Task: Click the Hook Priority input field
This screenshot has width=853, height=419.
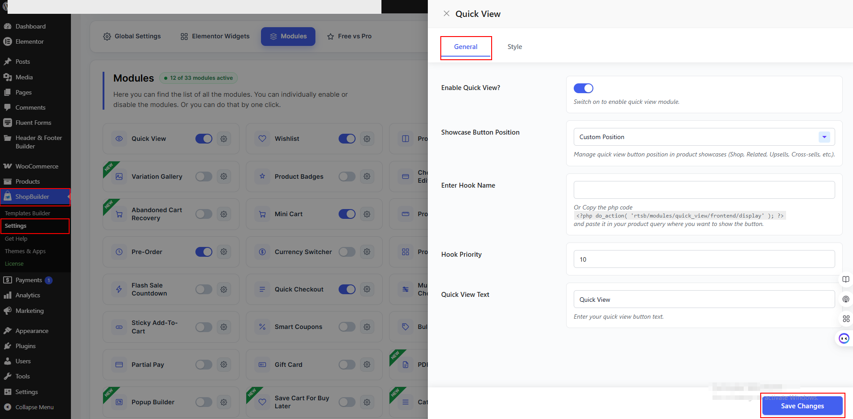Action: click(x=704, y=259)
